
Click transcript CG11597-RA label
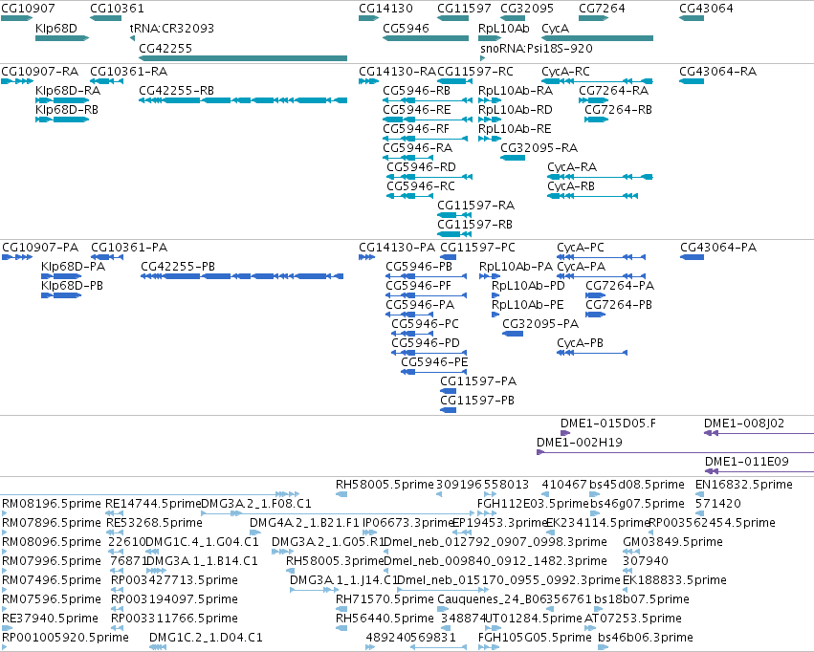(x=475, y=205)
